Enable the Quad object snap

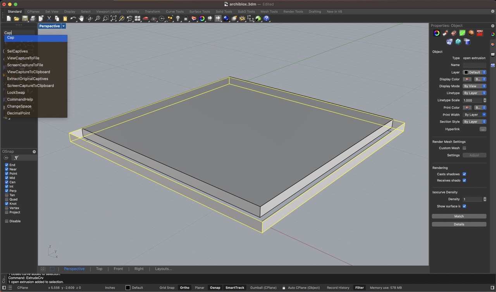coord(7,199)
